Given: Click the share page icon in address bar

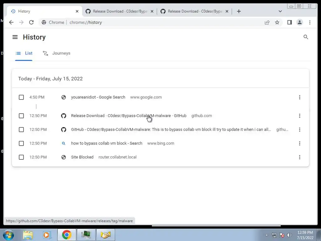Looking at the screenshot, I should [267, 23].
